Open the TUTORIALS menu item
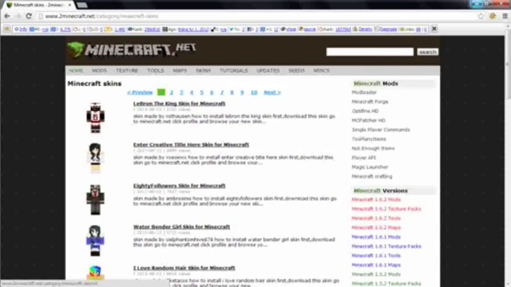 (234, 71)
